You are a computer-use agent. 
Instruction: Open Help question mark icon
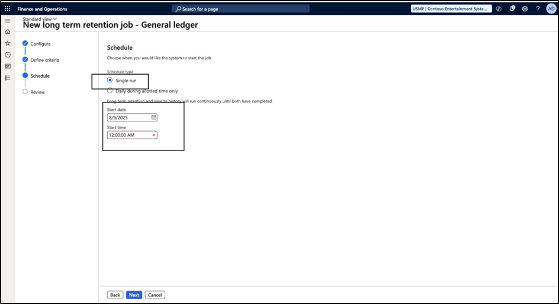click(538, 9)
